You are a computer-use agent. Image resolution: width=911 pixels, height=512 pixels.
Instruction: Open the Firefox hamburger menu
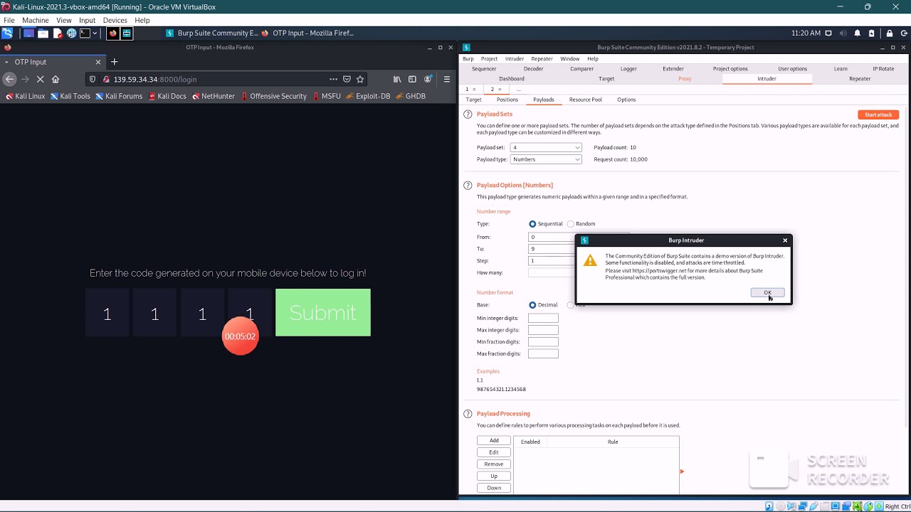tap(447, 79)
